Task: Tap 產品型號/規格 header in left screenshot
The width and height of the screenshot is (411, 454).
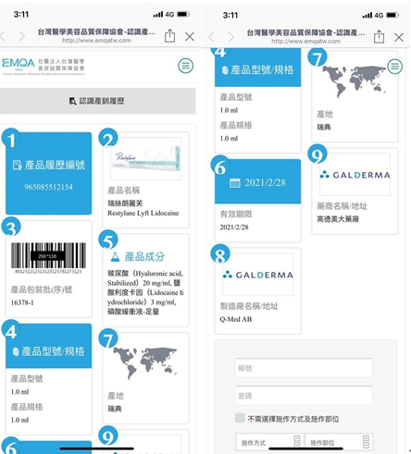Action: 49,351
